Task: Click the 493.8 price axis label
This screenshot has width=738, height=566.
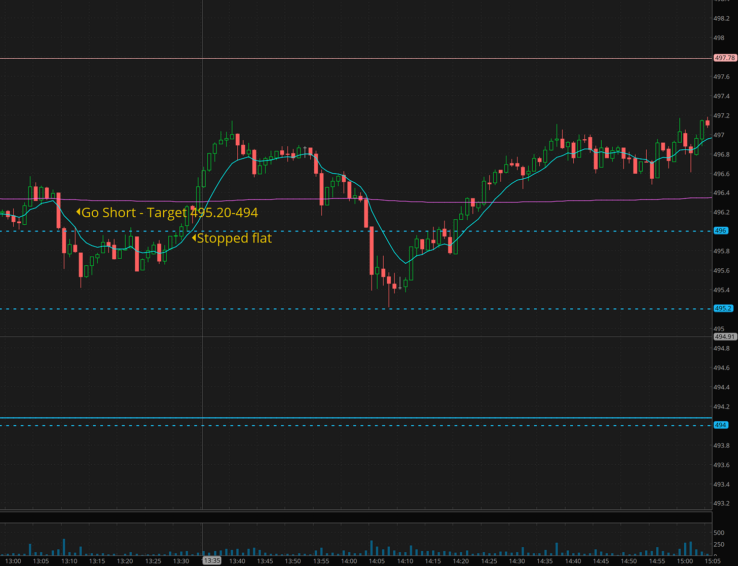Action: 721,445
